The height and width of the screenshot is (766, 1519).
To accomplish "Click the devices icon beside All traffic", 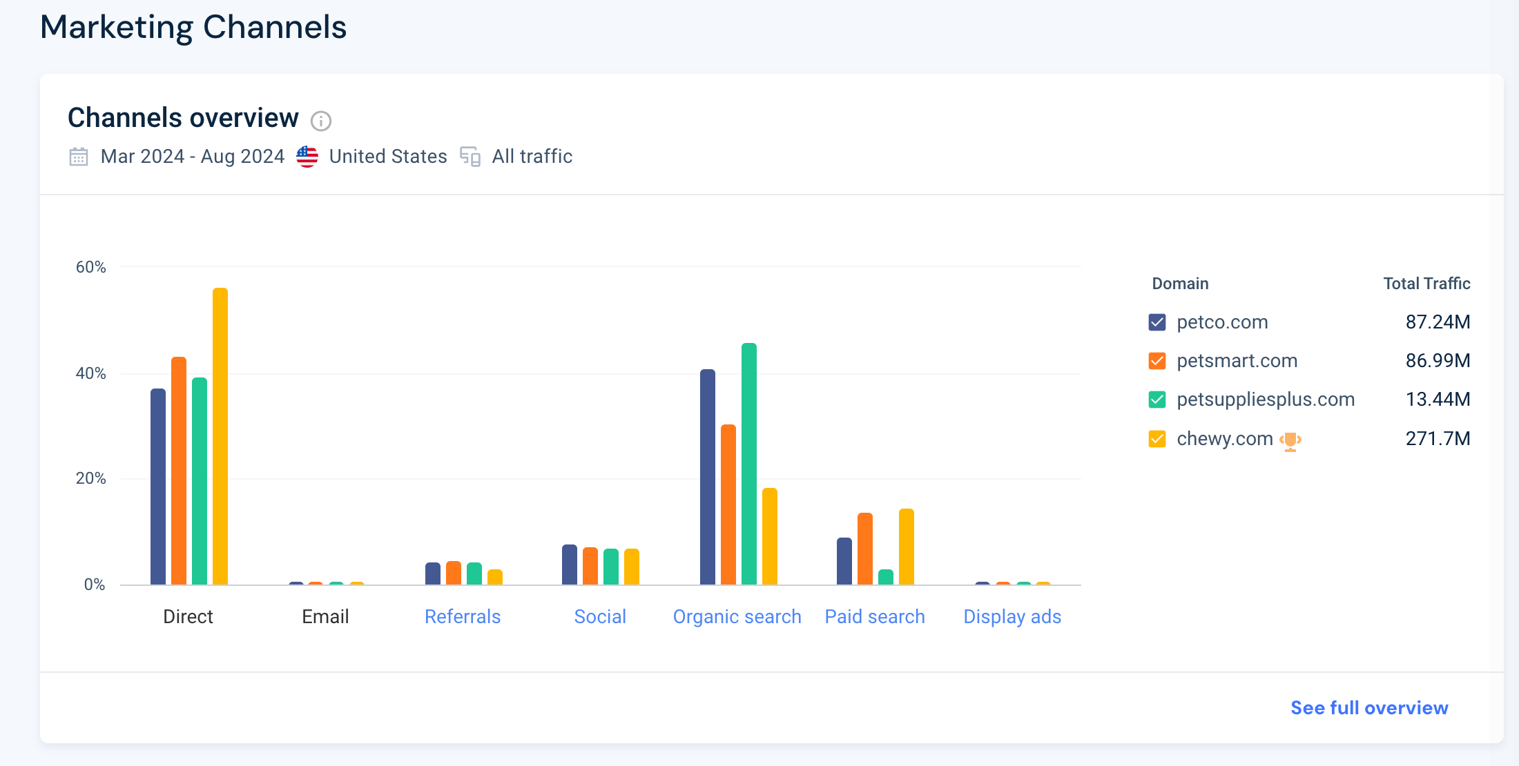I will point(470,157).
